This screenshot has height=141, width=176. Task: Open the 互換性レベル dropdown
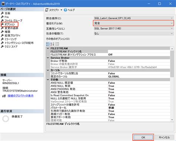[x=133, y=28]
